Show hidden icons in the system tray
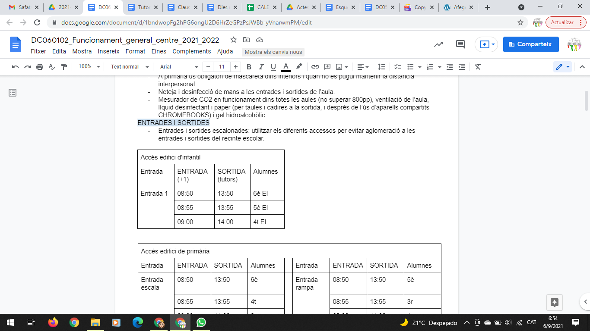The image size is (590, 331). (466, 322)
